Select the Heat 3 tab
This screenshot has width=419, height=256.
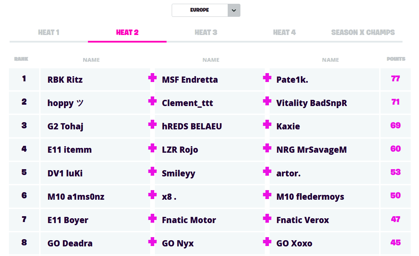[x=206, y=33]
